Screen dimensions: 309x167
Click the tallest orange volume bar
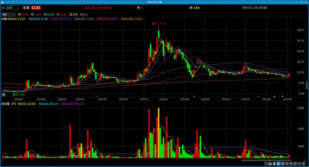click(159, 133)
